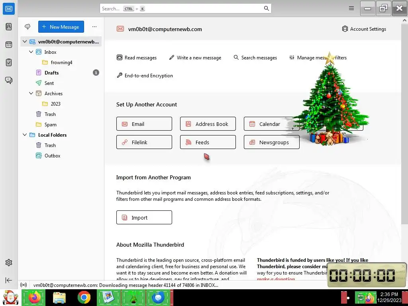Click Read messages
The width and height of the screenshot is (408, 306).
[x=137, y=57]
